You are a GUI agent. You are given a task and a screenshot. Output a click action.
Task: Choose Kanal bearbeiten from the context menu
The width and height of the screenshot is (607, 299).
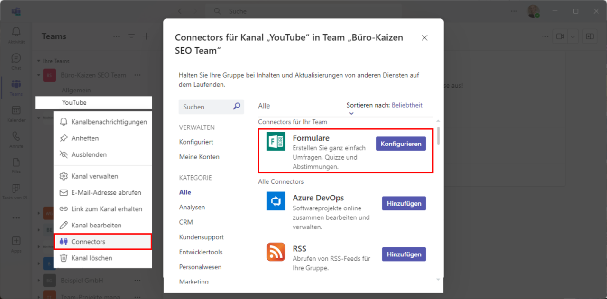98,225
